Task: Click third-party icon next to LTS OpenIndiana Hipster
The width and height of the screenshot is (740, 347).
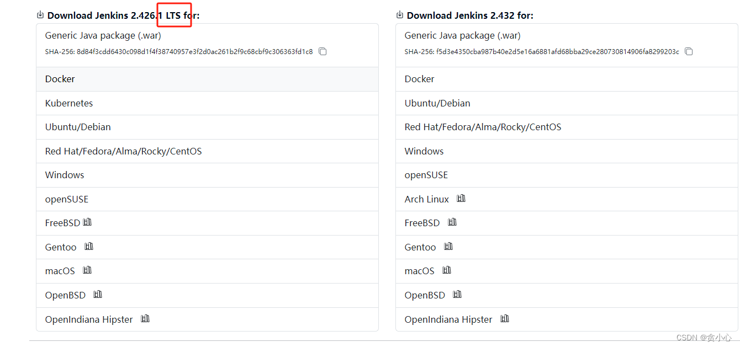Action: 145,319
